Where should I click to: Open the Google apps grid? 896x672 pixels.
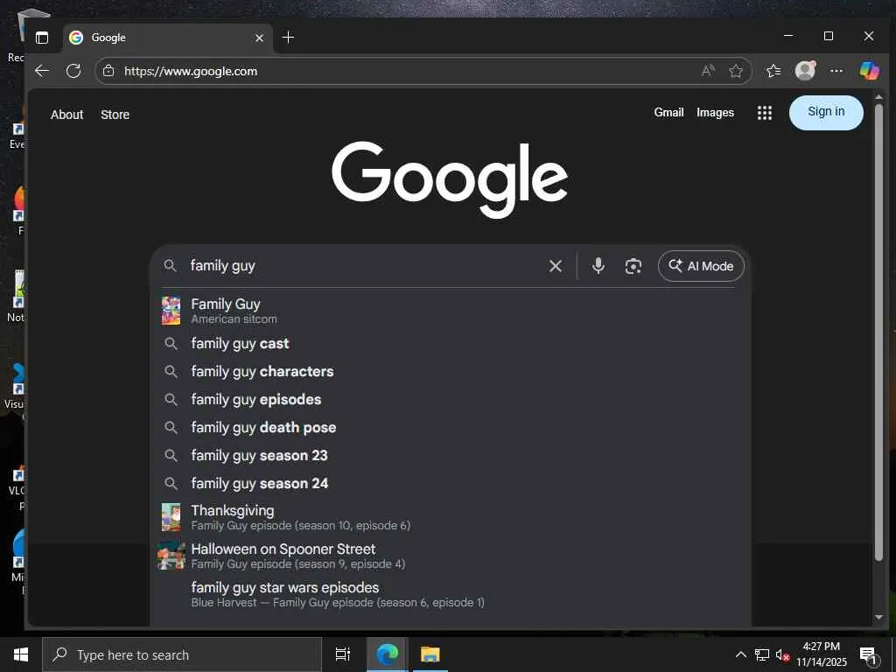[764, 113]
